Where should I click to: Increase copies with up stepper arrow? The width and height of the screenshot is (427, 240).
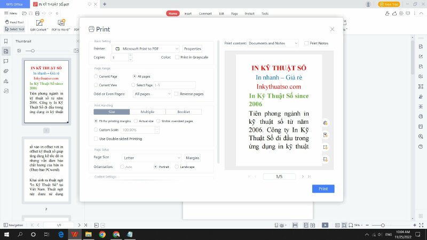[x=130, y=55]
